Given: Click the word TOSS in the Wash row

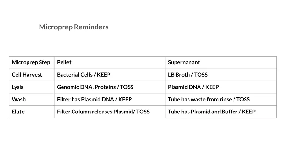Looking at the screenshot, I should [x=243, y=99].
